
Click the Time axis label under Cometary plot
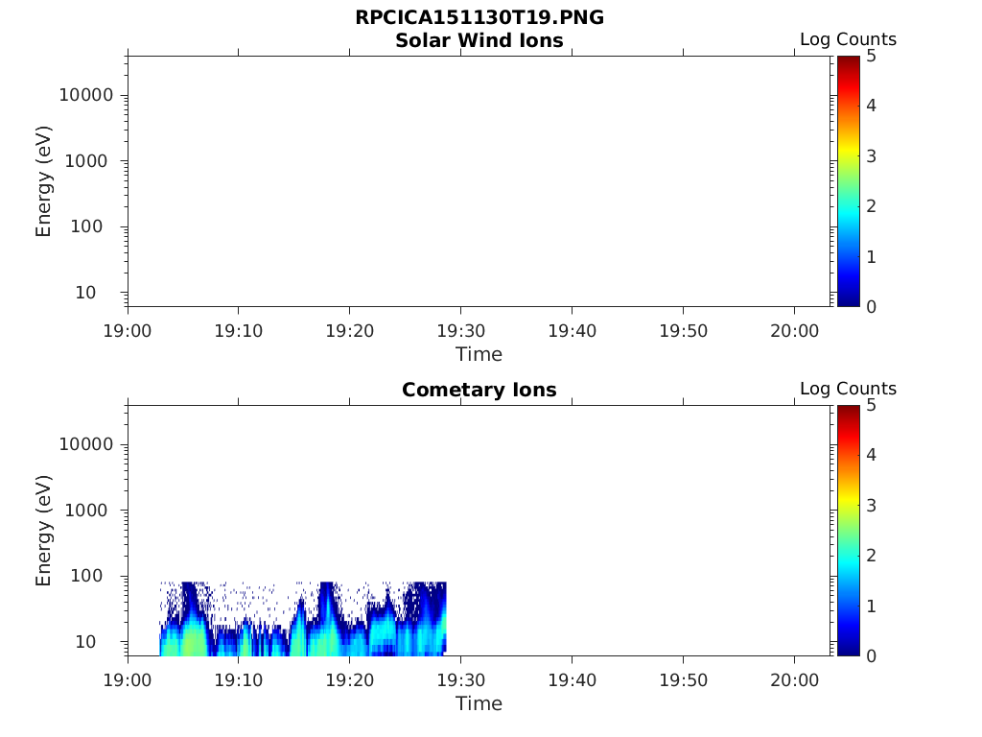tap(479, 703)
